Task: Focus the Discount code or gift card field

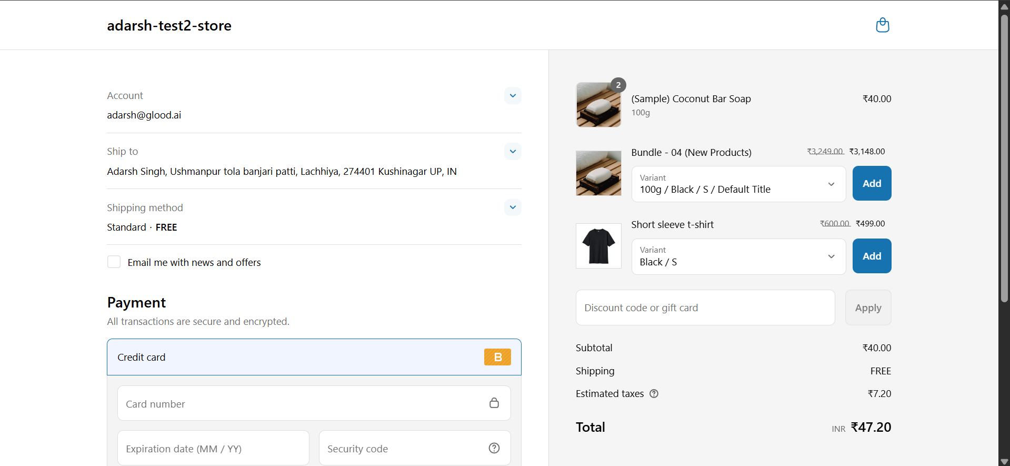Action: [705, 308]
